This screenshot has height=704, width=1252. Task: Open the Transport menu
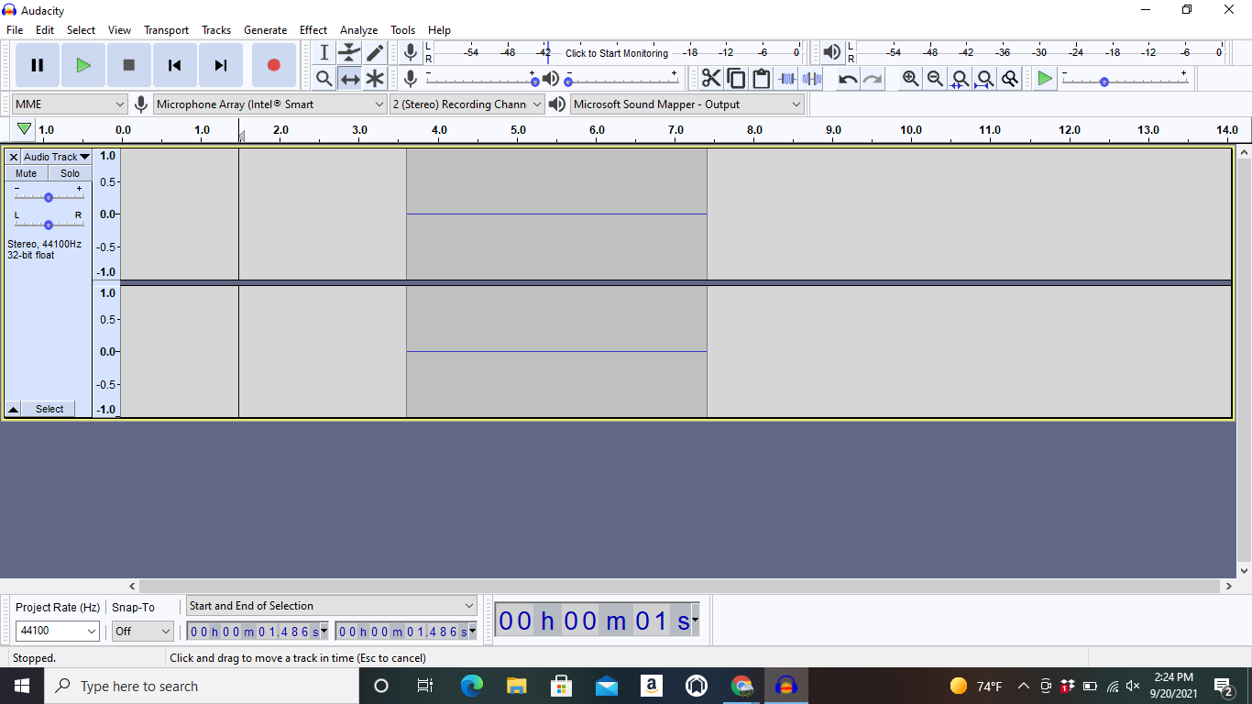click(166, 29)
